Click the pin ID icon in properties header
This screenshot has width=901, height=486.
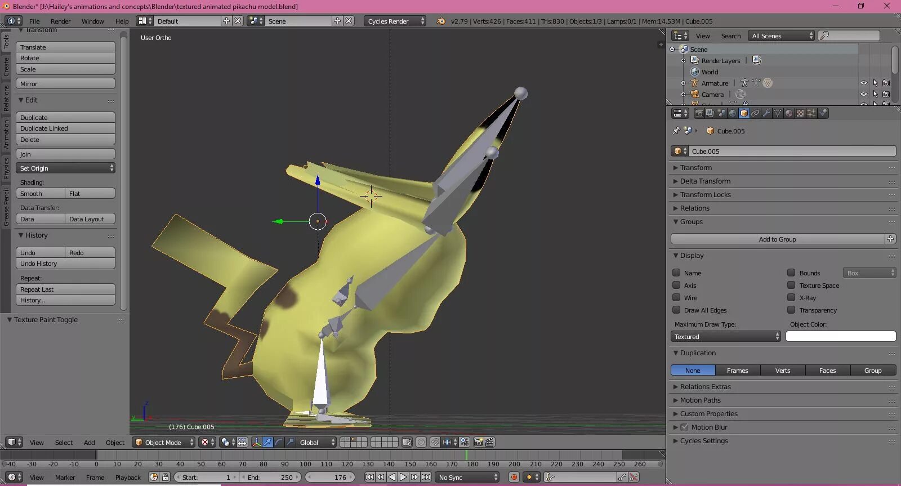(676, 131)
